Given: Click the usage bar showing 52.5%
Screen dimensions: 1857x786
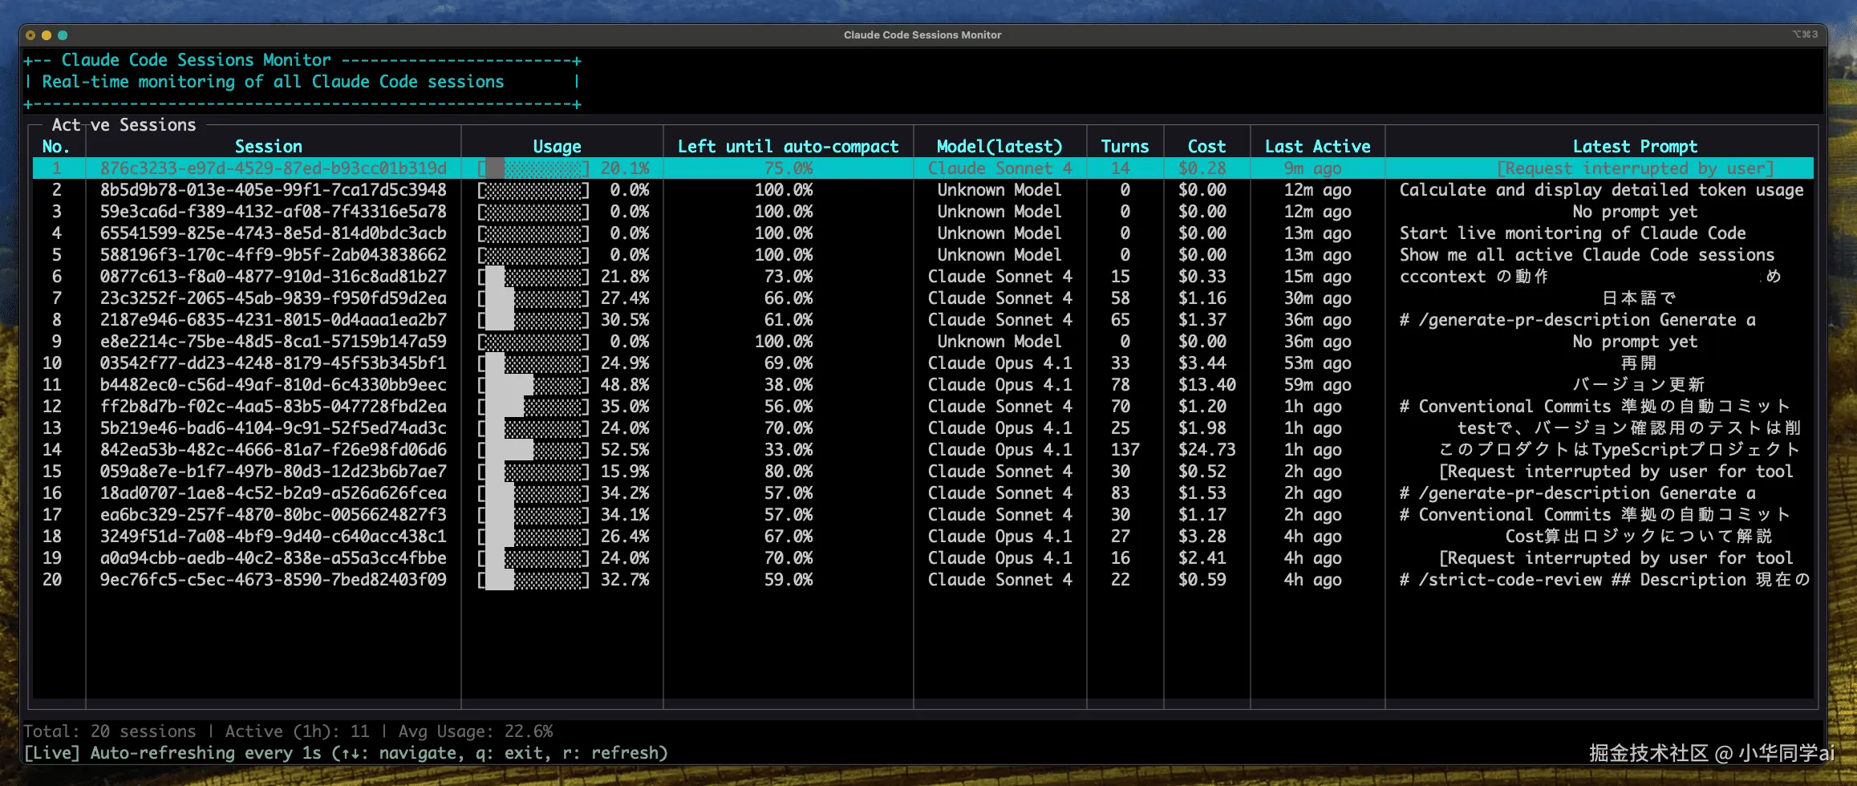Looking at the screenshot, I should tap(533, 450).
